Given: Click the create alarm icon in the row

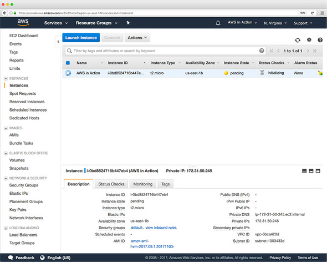Looking at the screenshot, I should tap(320, 73).
